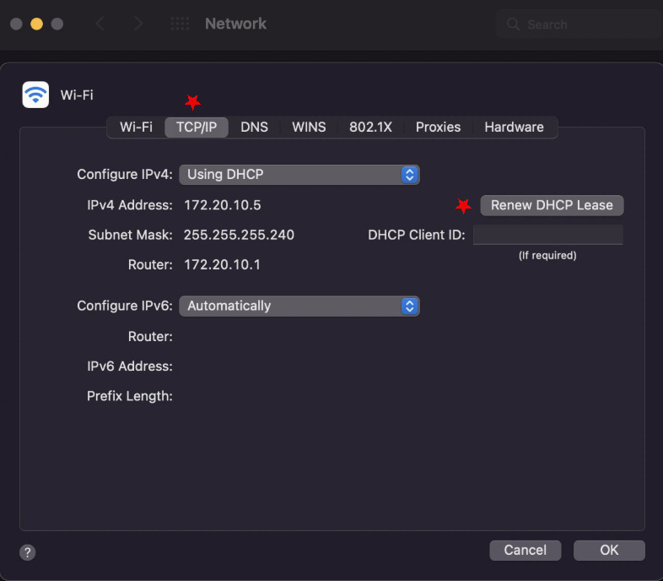Minimize the window with the yellow button
Viewport: 663px width, 581px height.
coord(36,24)
